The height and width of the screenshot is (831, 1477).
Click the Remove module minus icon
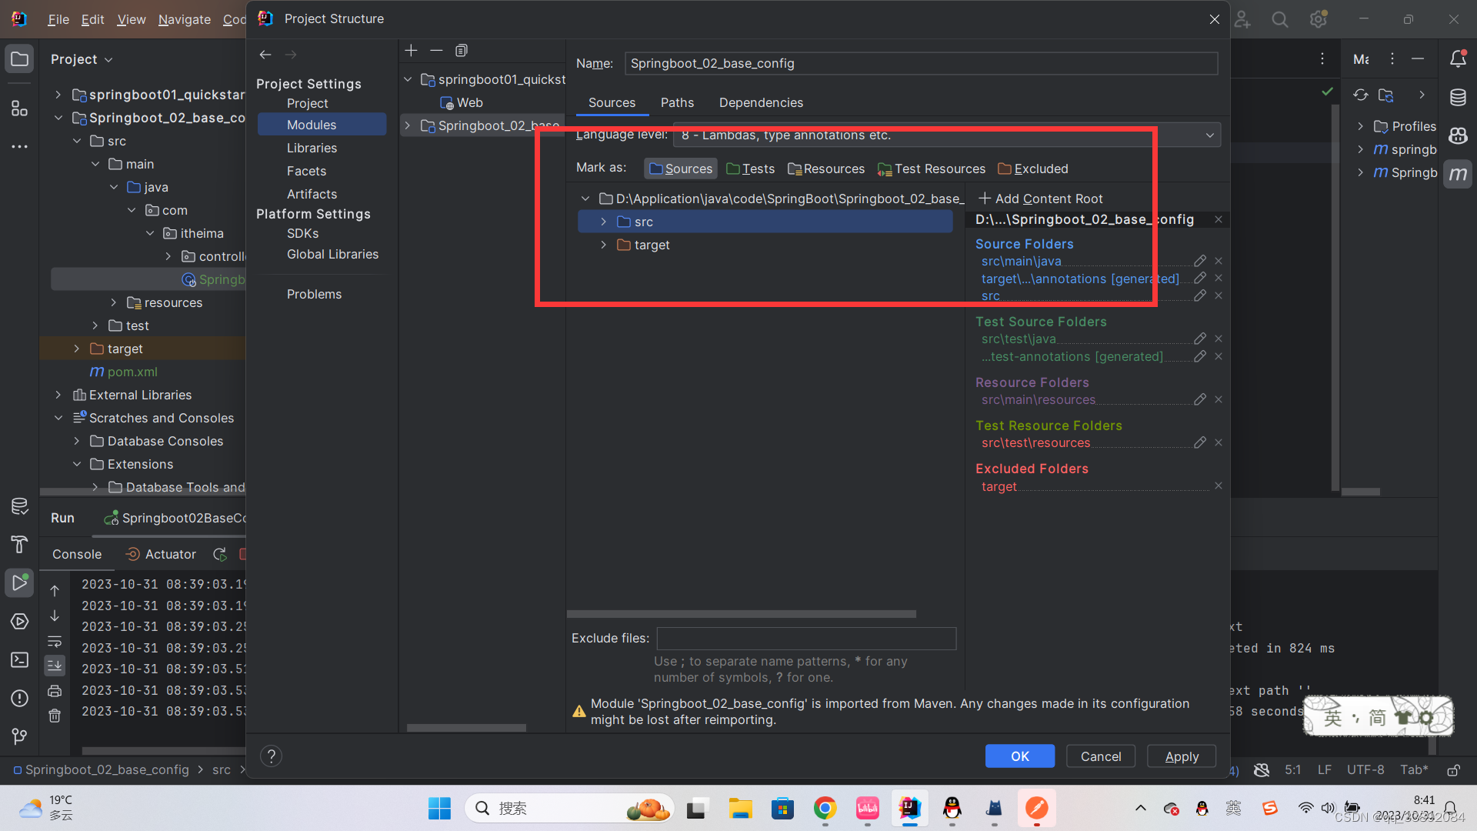[436, 51]
